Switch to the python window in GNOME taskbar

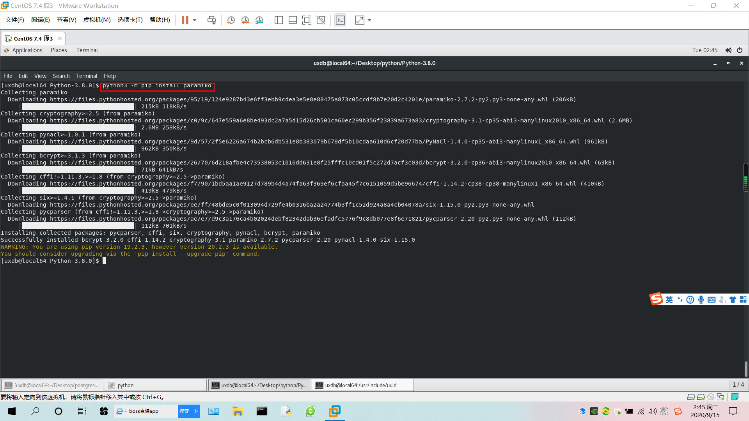click(x=156, y=385)
